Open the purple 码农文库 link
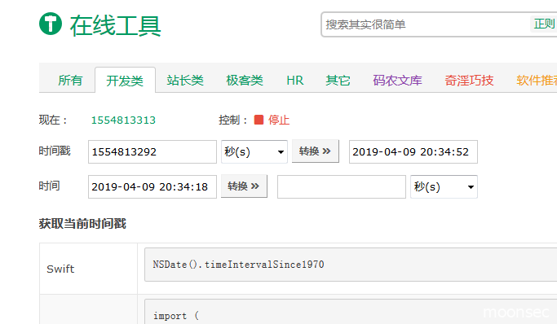 click(x=397, y=81)
